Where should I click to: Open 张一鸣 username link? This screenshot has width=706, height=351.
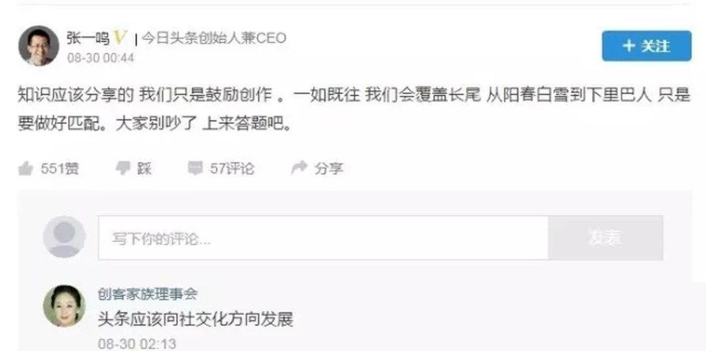point(88,39)
